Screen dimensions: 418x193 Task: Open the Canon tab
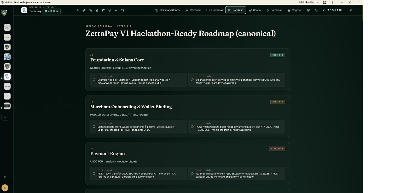coord(255,10)
